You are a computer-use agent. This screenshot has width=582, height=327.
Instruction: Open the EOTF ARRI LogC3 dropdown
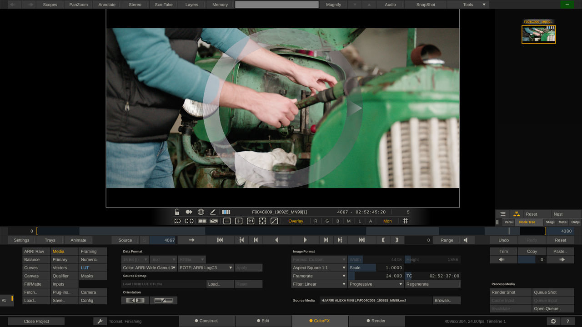(x=206, y=268)
